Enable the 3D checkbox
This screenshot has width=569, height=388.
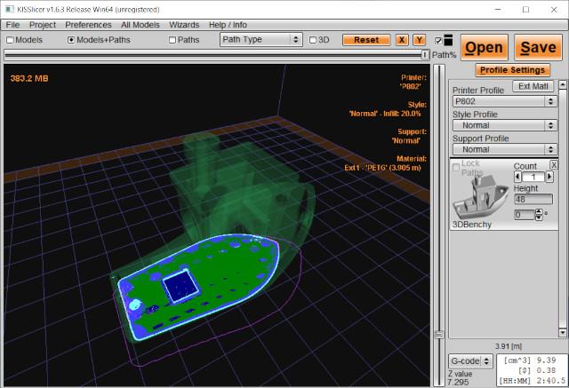(x=313, y=40)
